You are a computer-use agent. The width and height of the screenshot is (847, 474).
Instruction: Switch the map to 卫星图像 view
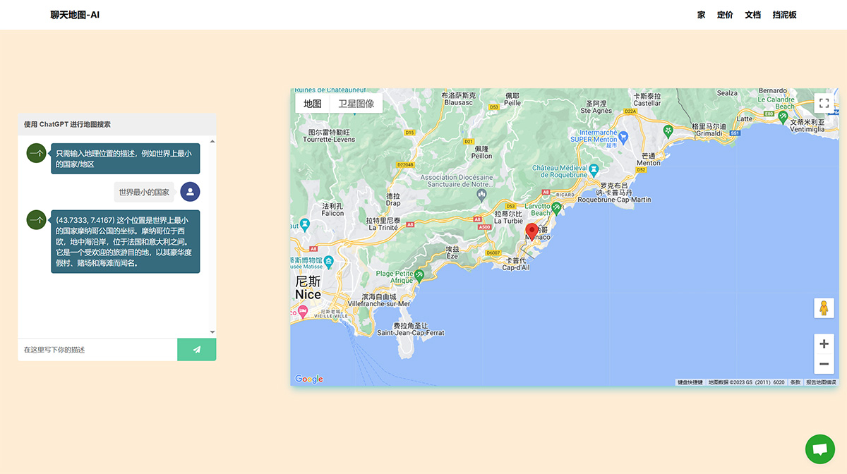point(357,103)
